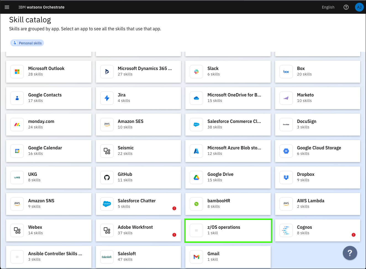Image resolution: width=366 pixels, height=269 pixels.
Task: Click the Dropbox logo icon
Action: point(286,177)
